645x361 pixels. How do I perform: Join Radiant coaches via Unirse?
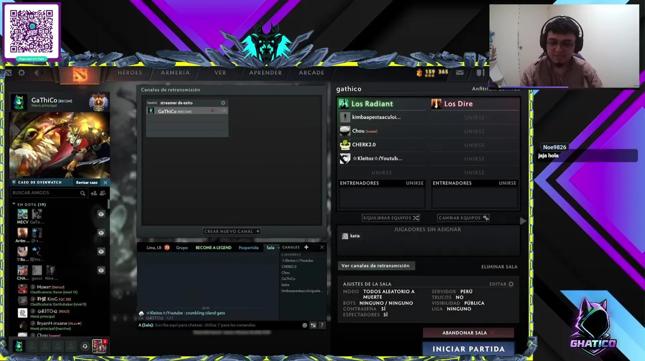pos(414,183)
